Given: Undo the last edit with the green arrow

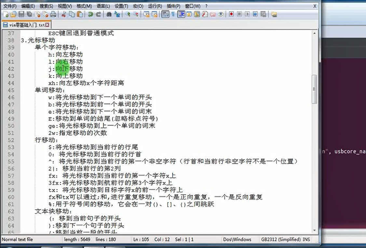Looking at the screenshot, I should (x=90, y=14).
